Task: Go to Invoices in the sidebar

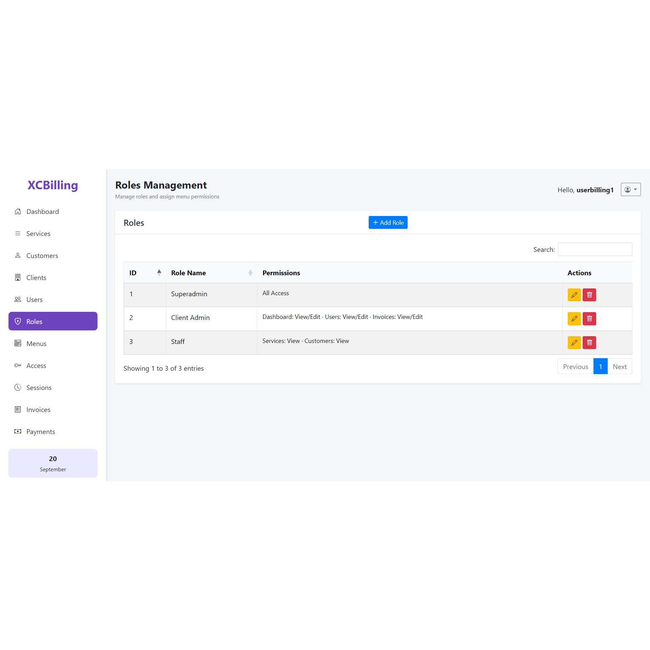Action: [x=38, y=410]
